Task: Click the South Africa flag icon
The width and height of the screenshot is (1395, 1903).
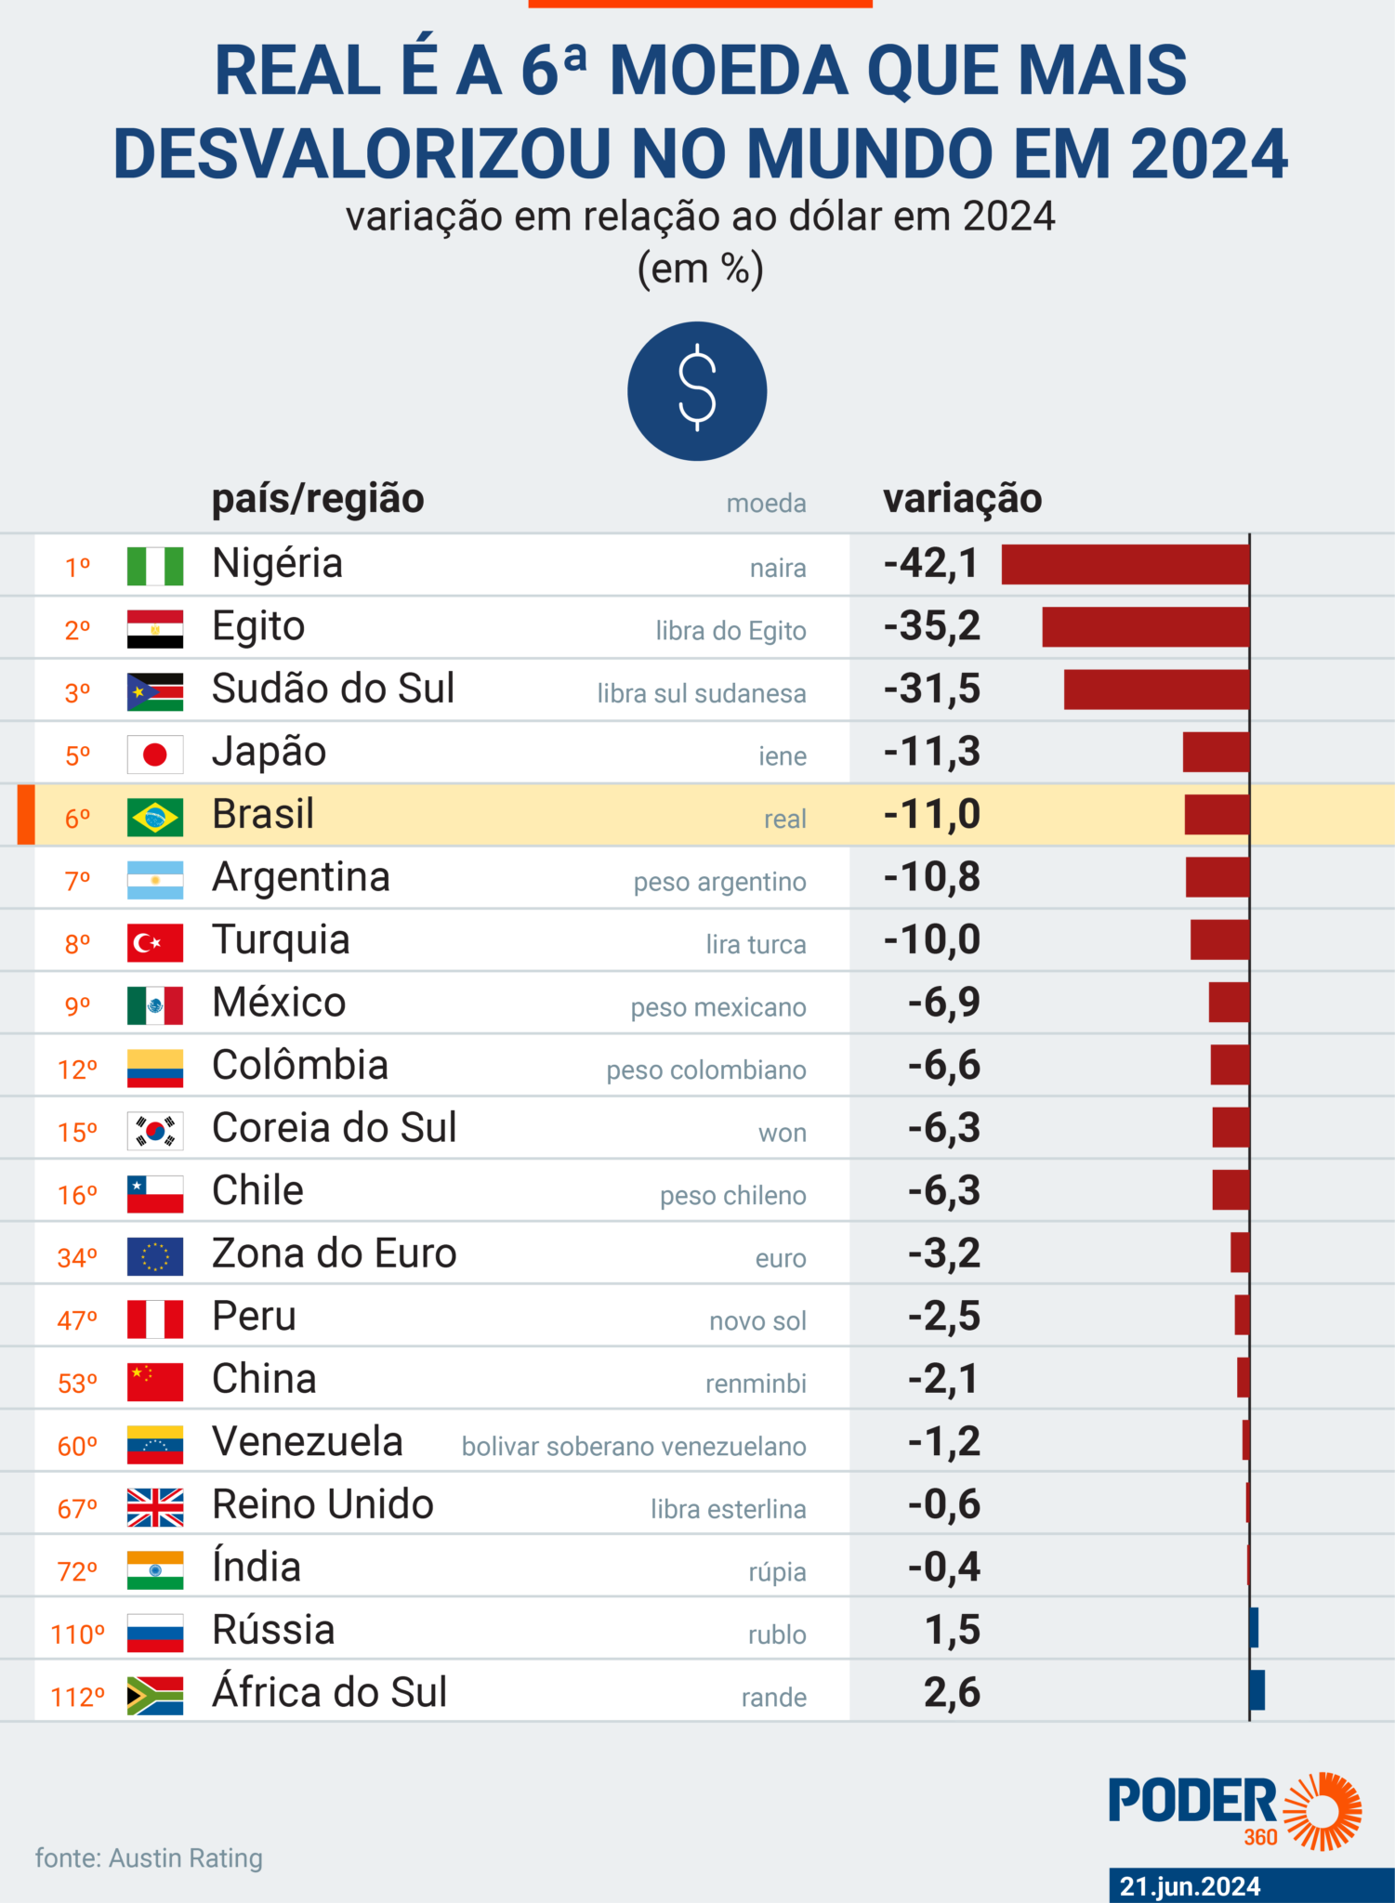Action: click(x=155, y=1695)
